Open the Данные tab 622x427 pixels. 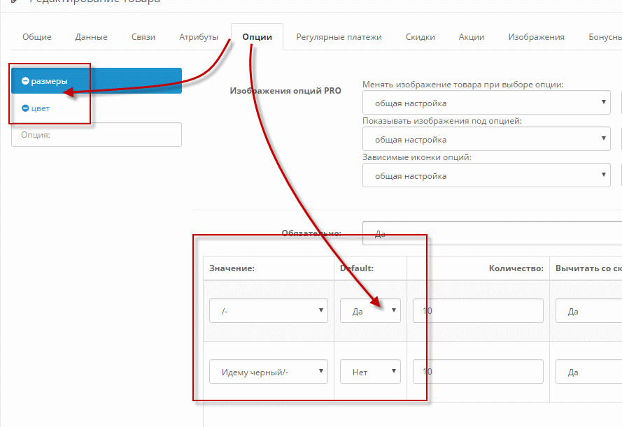pos(91,37)
